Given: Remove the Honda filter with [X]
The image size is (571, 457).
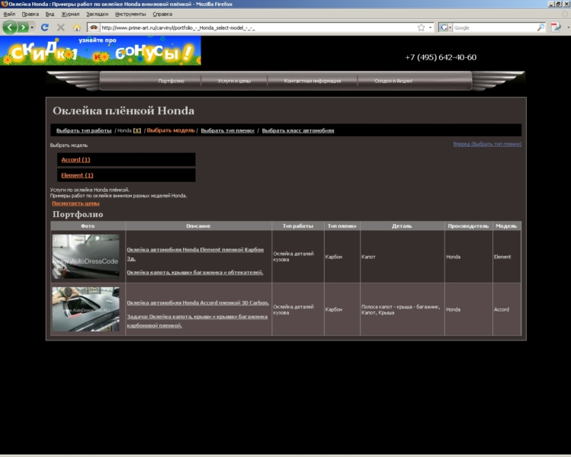Looking at the screenshot, I should click(x=137, y=130).
